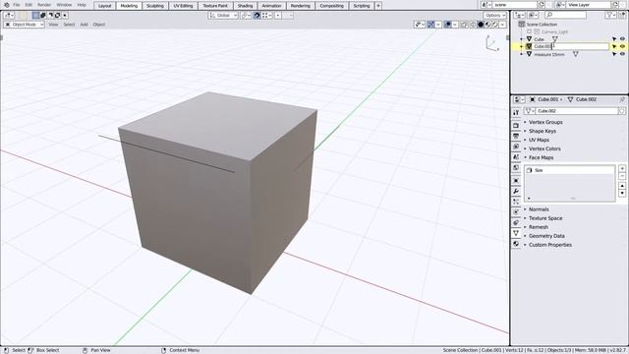Open the File menu
This screenshot has width=629, height=354.
click(x=17, y=5)
